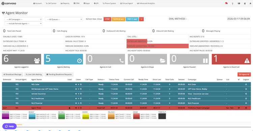
Task: Listen speaker icon for NLG Financial agent
Action: point(76,103)
